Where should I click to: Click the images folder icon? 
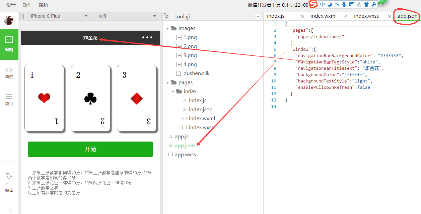point(173,28)
